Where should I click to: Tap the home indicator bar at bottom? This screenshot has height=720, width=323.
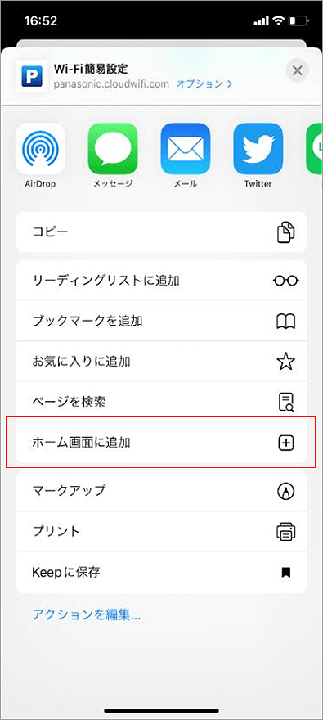tap(162, 711)
